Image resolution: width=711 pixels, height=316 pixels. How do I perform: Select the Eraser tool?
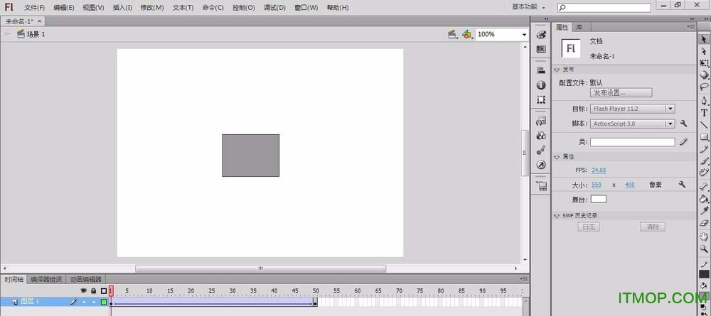pos(704,223)
